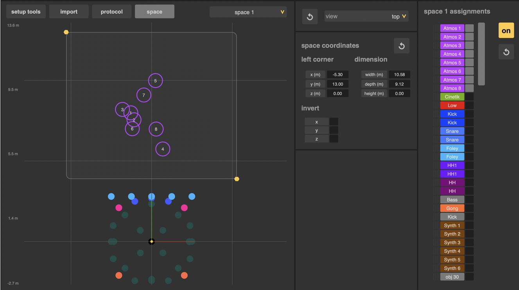Click the space coordinates reset icon
The width and height of the screenshot is (519, 290).
pos(402,46)
